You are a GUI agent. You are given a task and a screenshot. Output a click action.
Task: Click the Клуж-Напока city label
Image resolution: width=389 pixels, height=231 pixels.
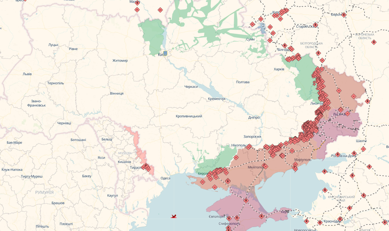12,170
